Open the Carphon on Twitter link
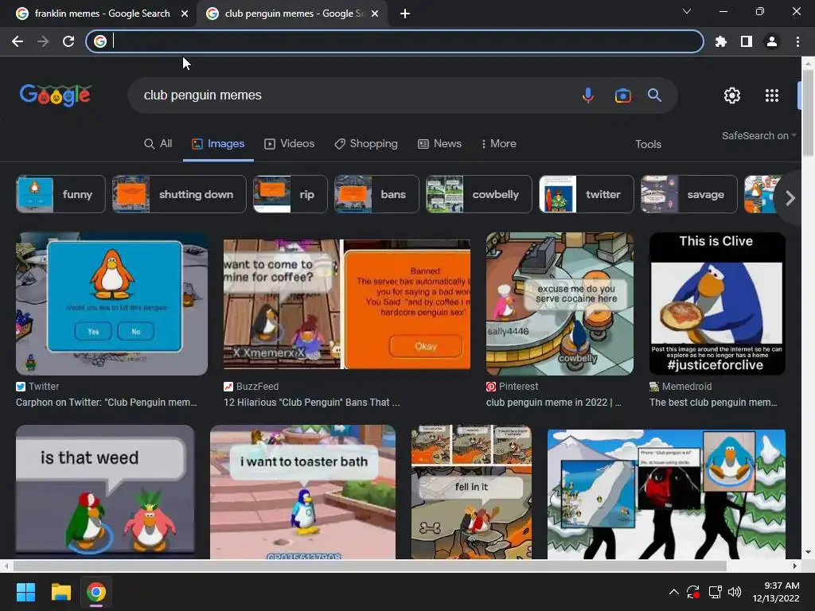815x611 pixels. [x=107, y=402]
